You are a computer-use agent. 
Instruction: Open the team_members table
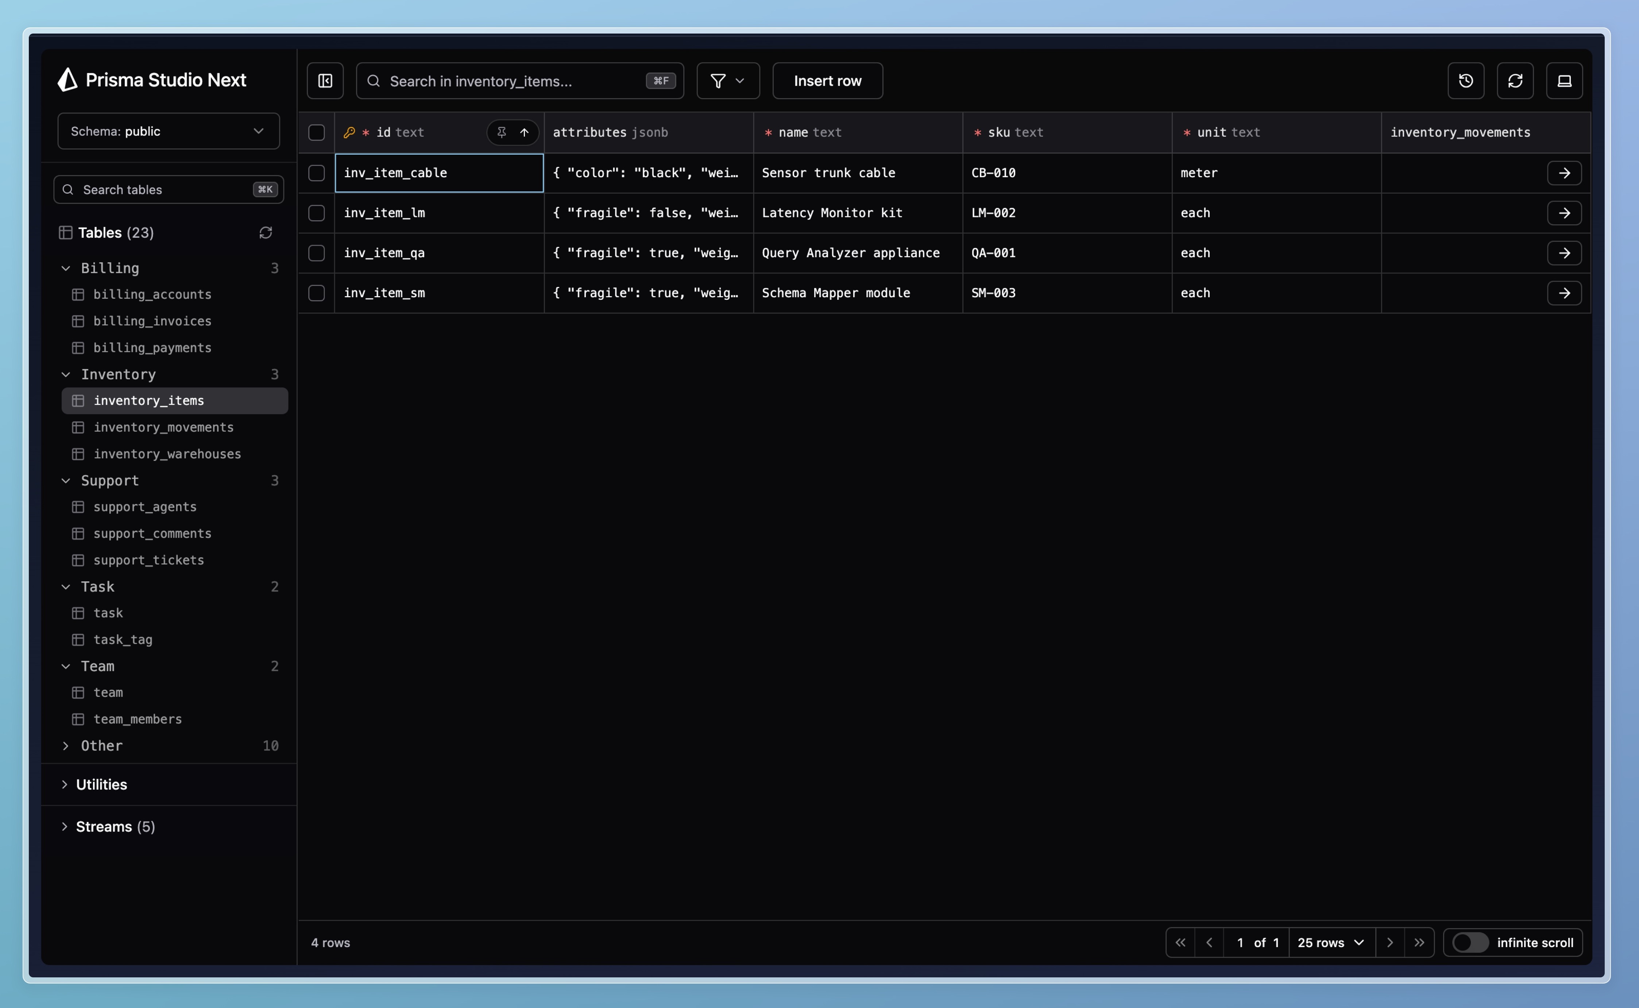(175, 719)
